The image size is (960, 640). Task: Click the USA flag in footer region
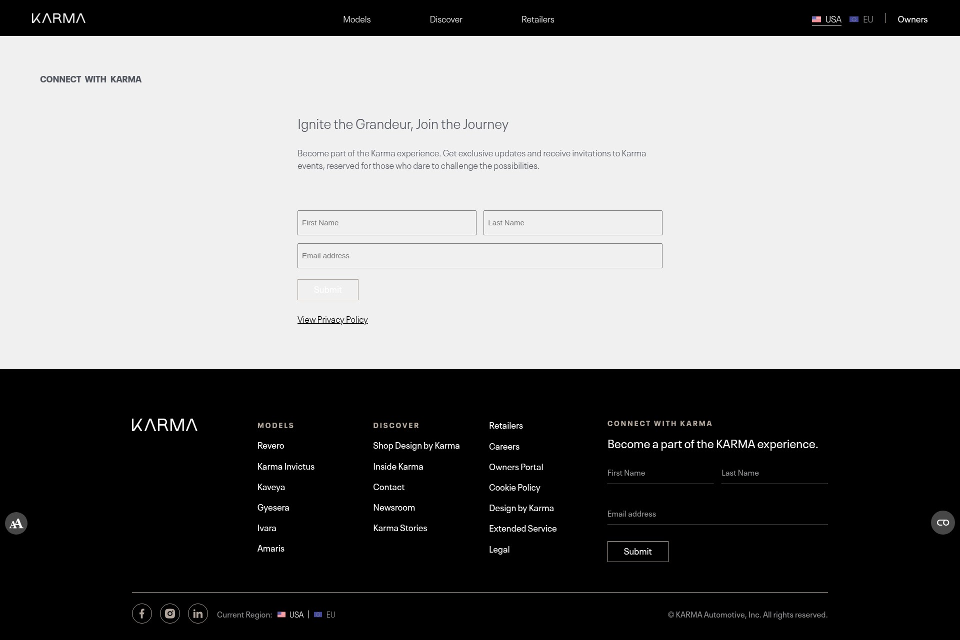coord(281,615)
